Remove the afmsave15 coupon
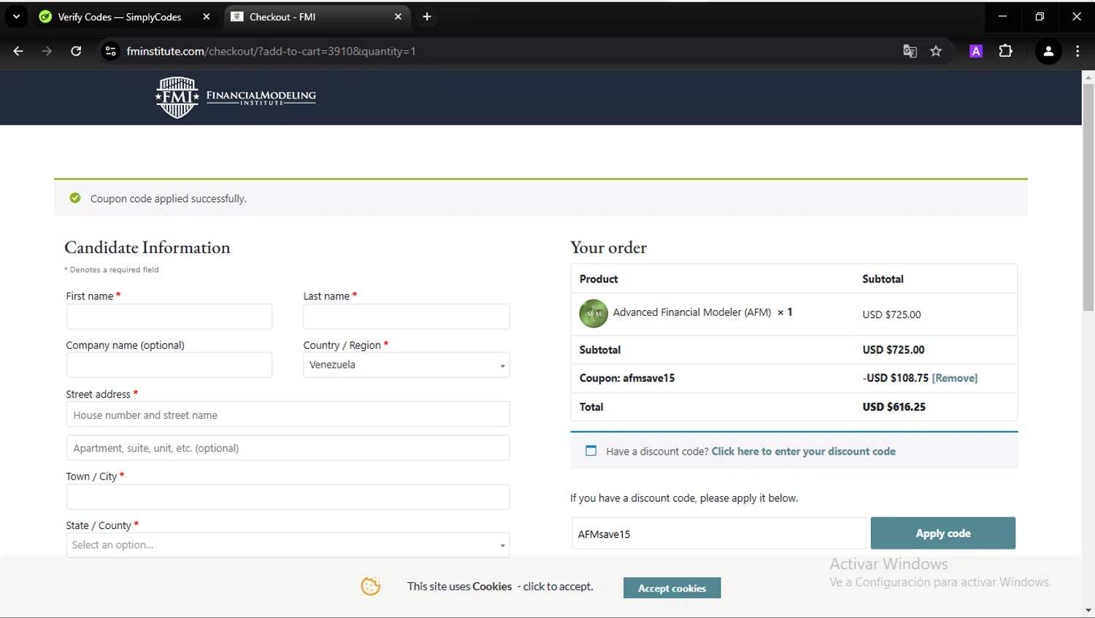The image size is (1095, 618). (955, 378)
